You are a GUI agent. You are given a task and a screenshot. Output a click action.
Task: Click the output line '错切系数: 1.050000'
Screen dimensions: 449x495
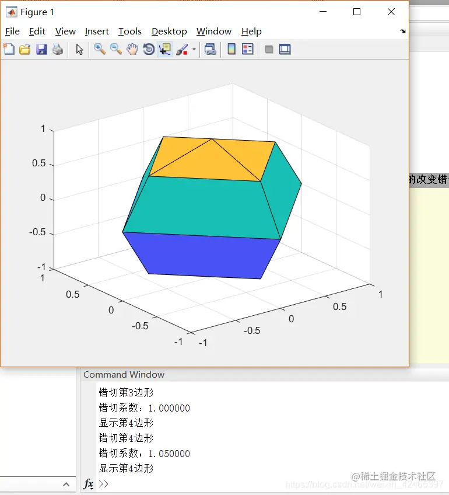click(145, 454)
